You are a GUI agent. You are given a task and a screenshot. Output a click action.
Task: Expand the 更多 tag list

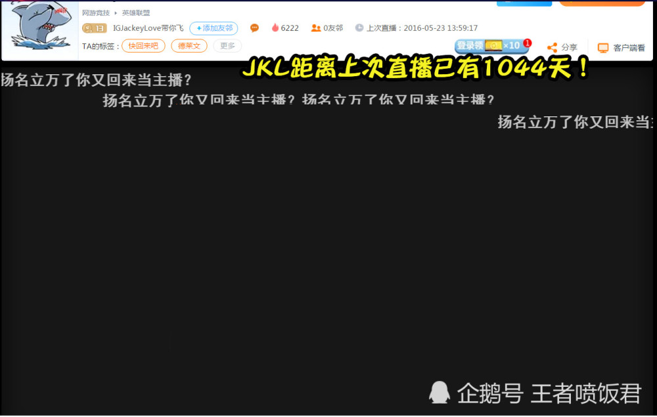point(227,45)
